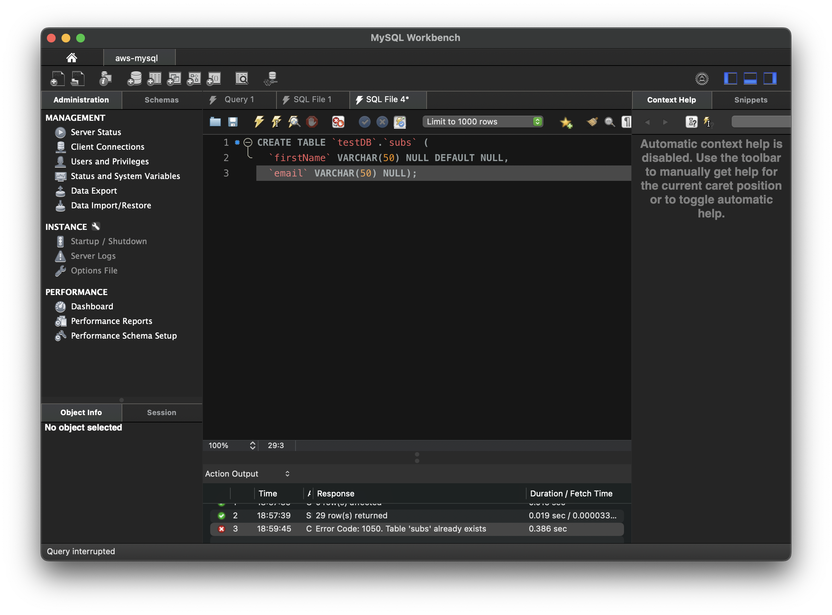Switch to Object Info tab
The image size is (832, 615).
(x=81, y=413)
